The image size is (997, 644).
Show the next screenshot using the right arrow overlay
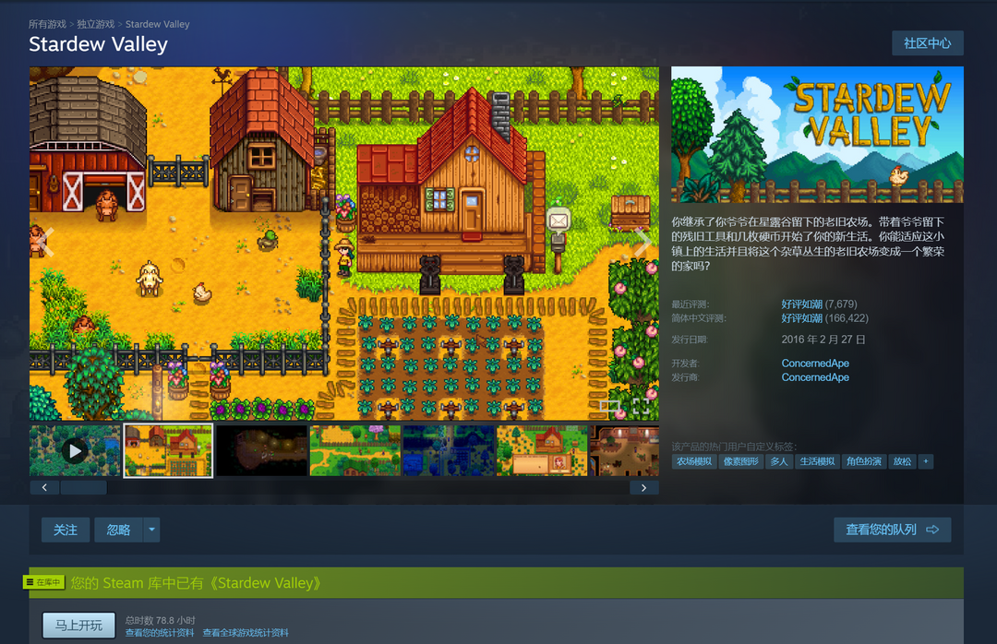coord(642,241)
